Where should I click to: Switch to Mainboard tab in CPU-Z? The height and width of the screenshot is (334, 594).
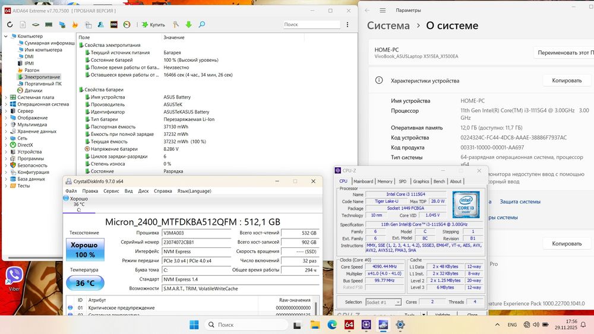coord(364,182)
